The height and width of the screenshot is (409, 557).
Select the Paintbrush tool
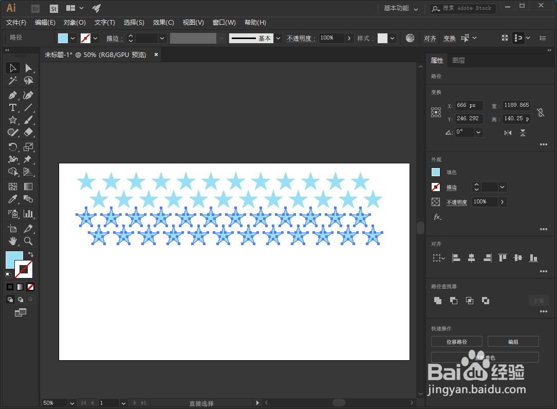point(28,120)
